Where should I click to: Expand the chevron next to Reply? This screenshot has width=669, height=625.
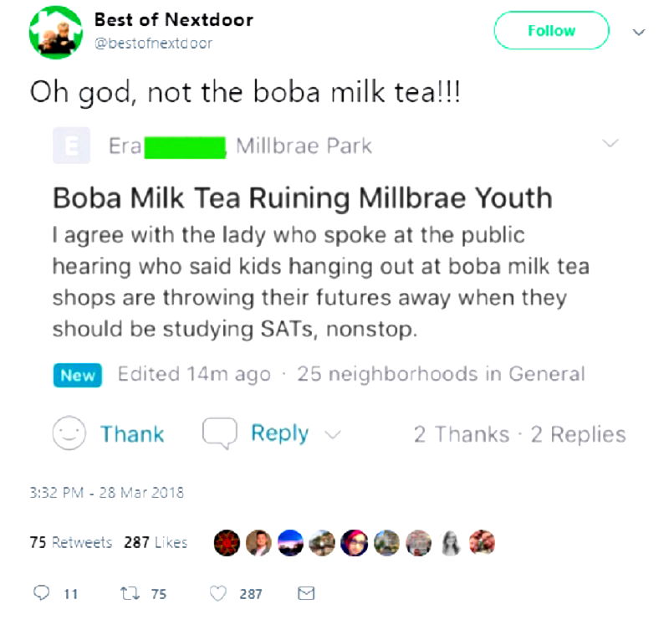pos(332,434)
